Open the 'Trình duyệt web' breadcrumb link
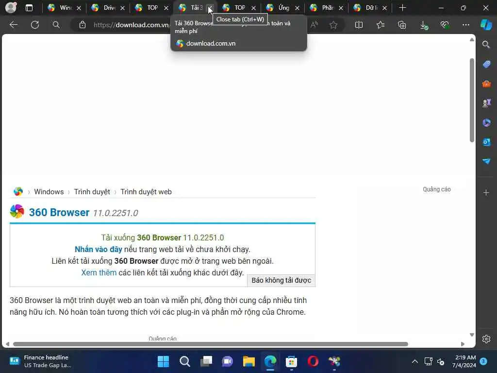 click(146, 192)
